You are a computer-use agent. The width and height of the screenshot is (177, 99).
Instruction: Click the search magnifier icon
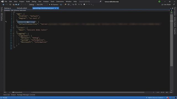[x=100, y=2]
